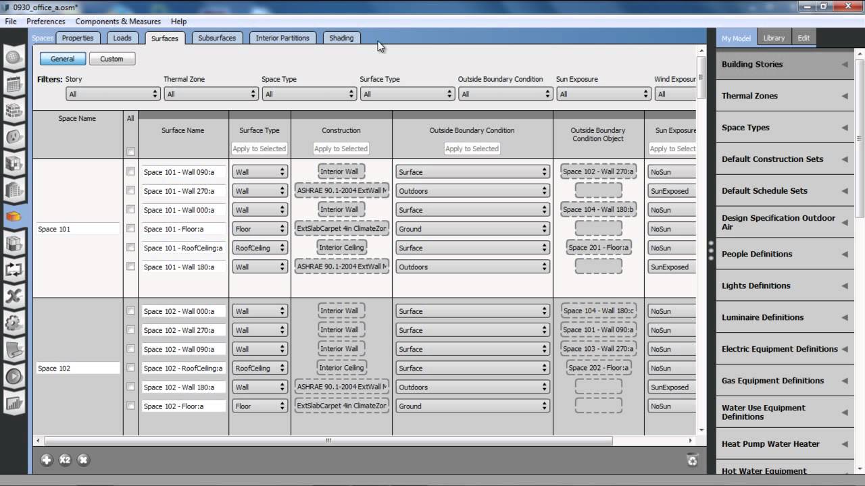
Task: Click the Space 102 - Wall 180:a name field
Action: 183,387
